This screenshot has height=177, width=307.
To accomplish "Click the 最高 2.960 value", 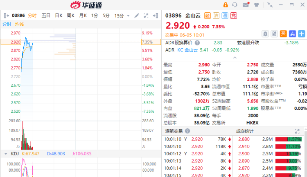I will tap(204, 65).
